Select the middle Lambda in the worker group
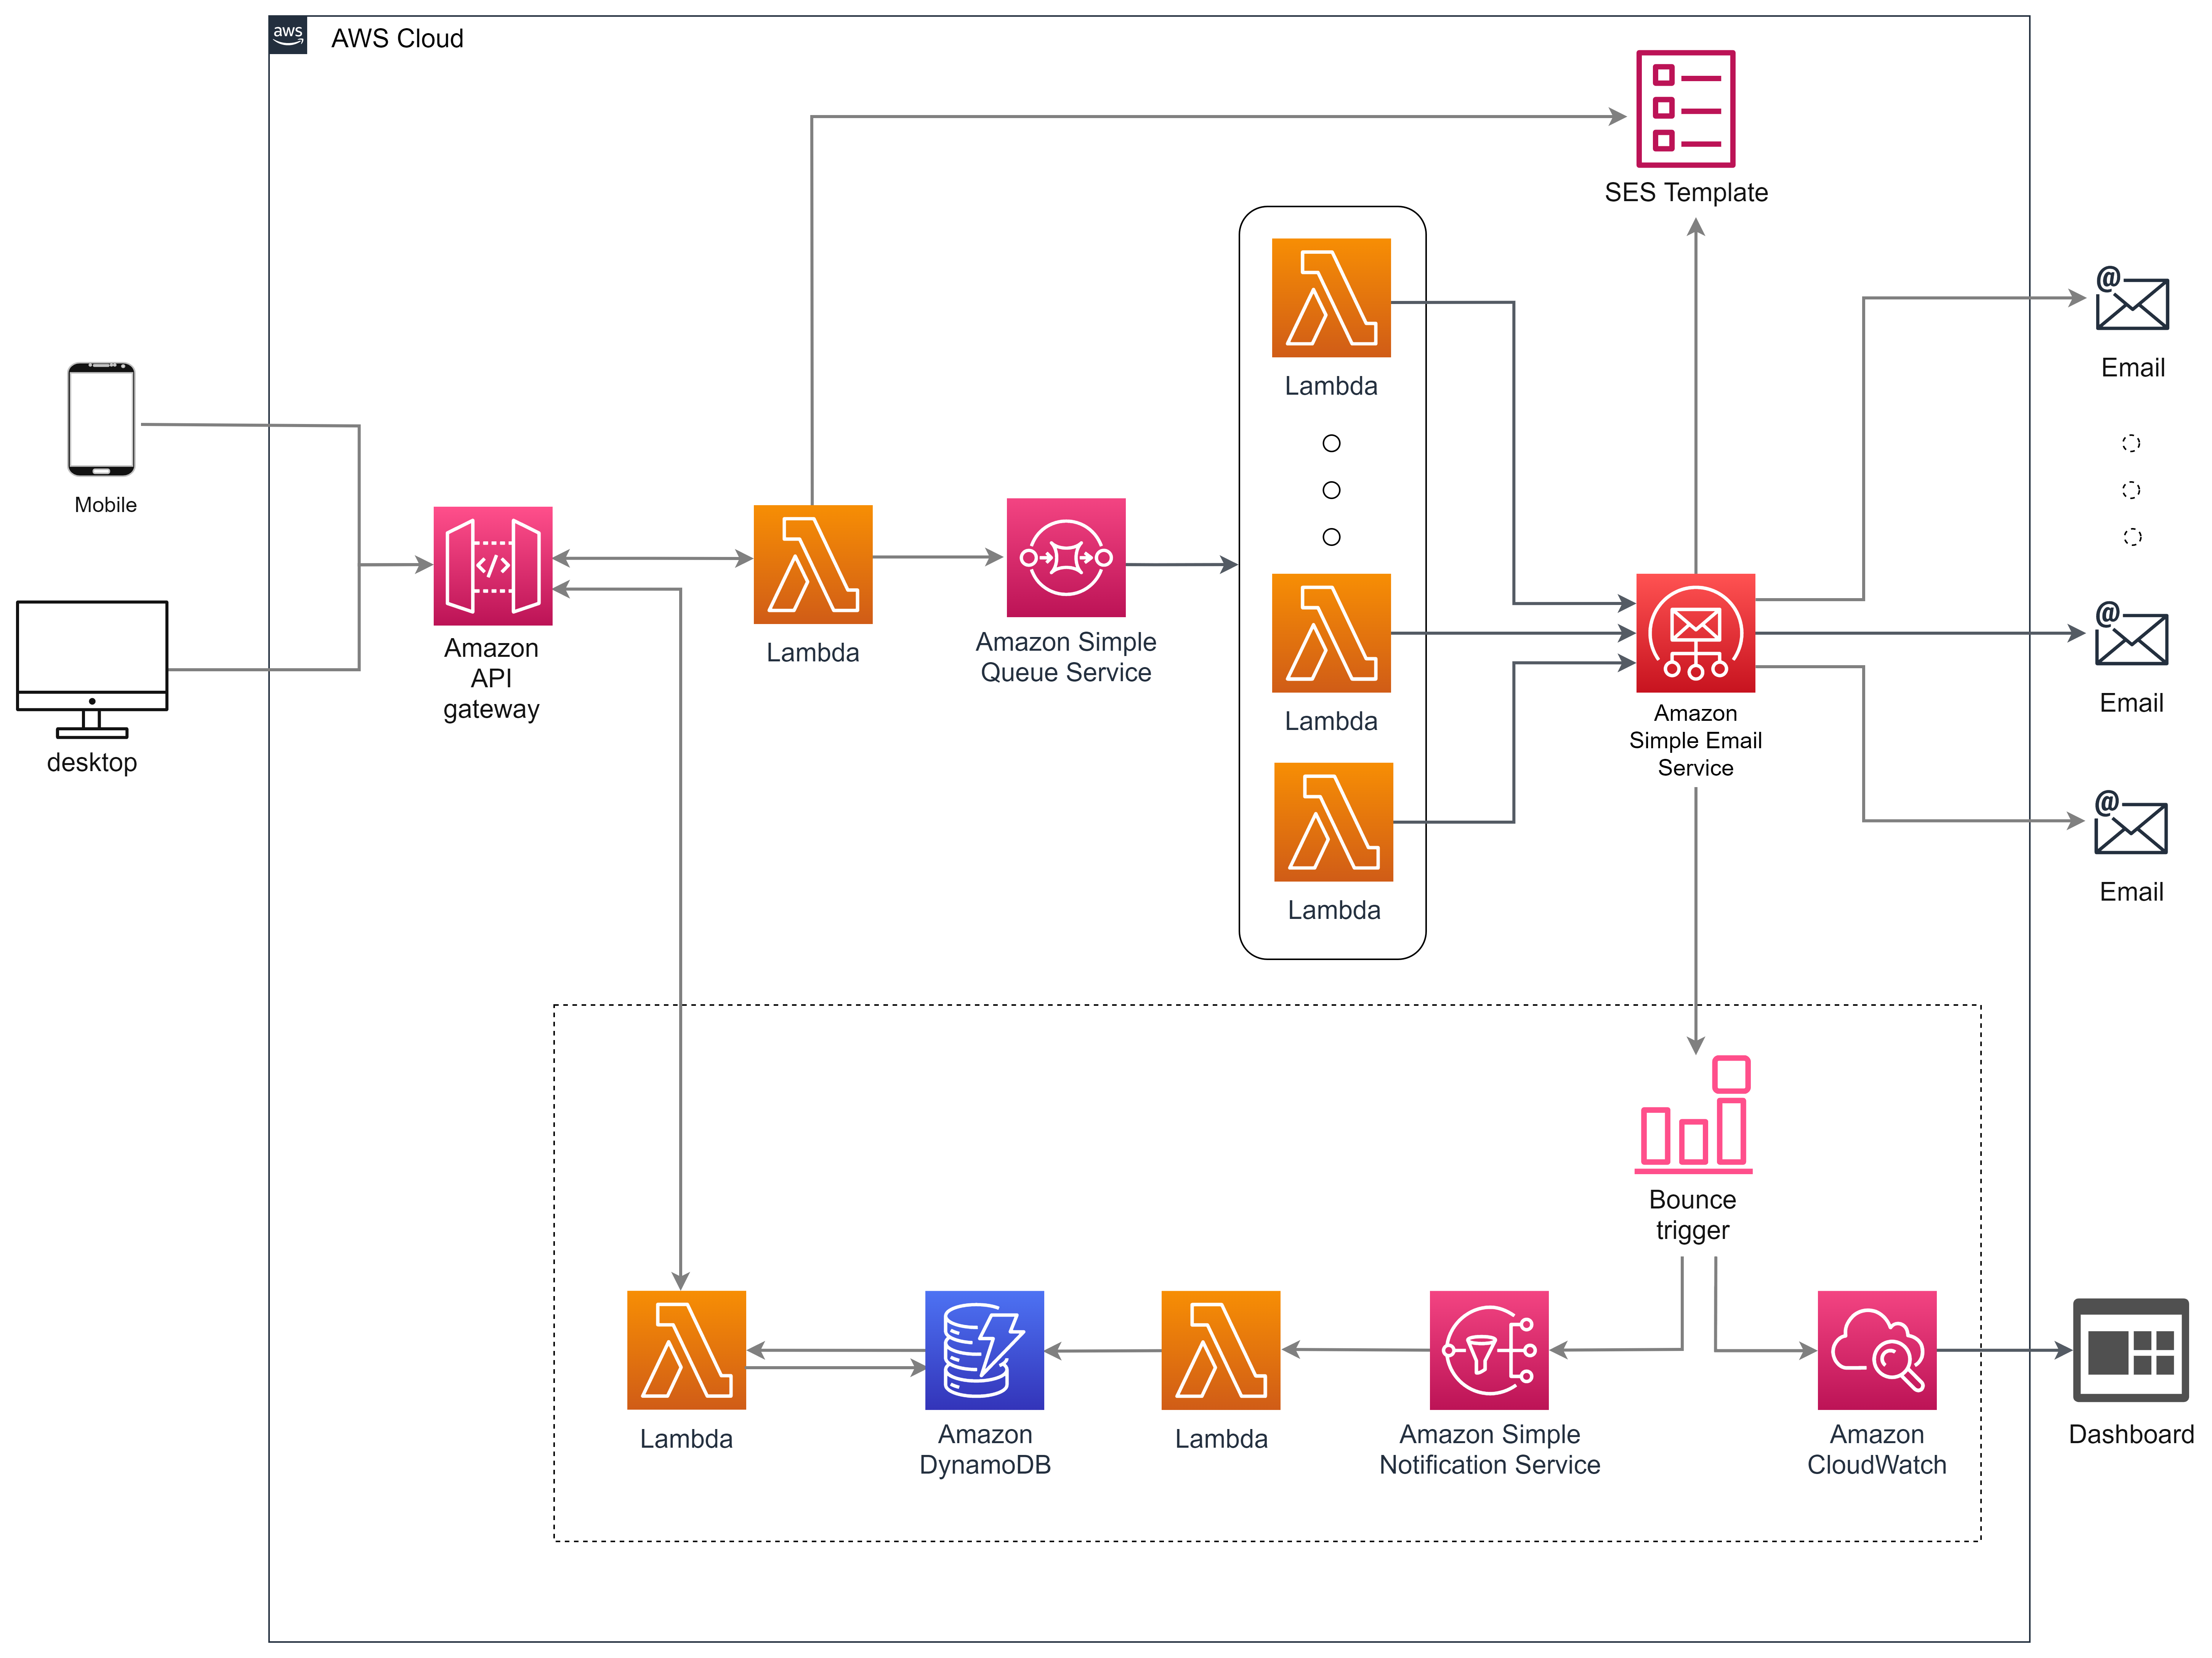The width and height of the screenshot is (2212, 1658). pos(1331,633)
